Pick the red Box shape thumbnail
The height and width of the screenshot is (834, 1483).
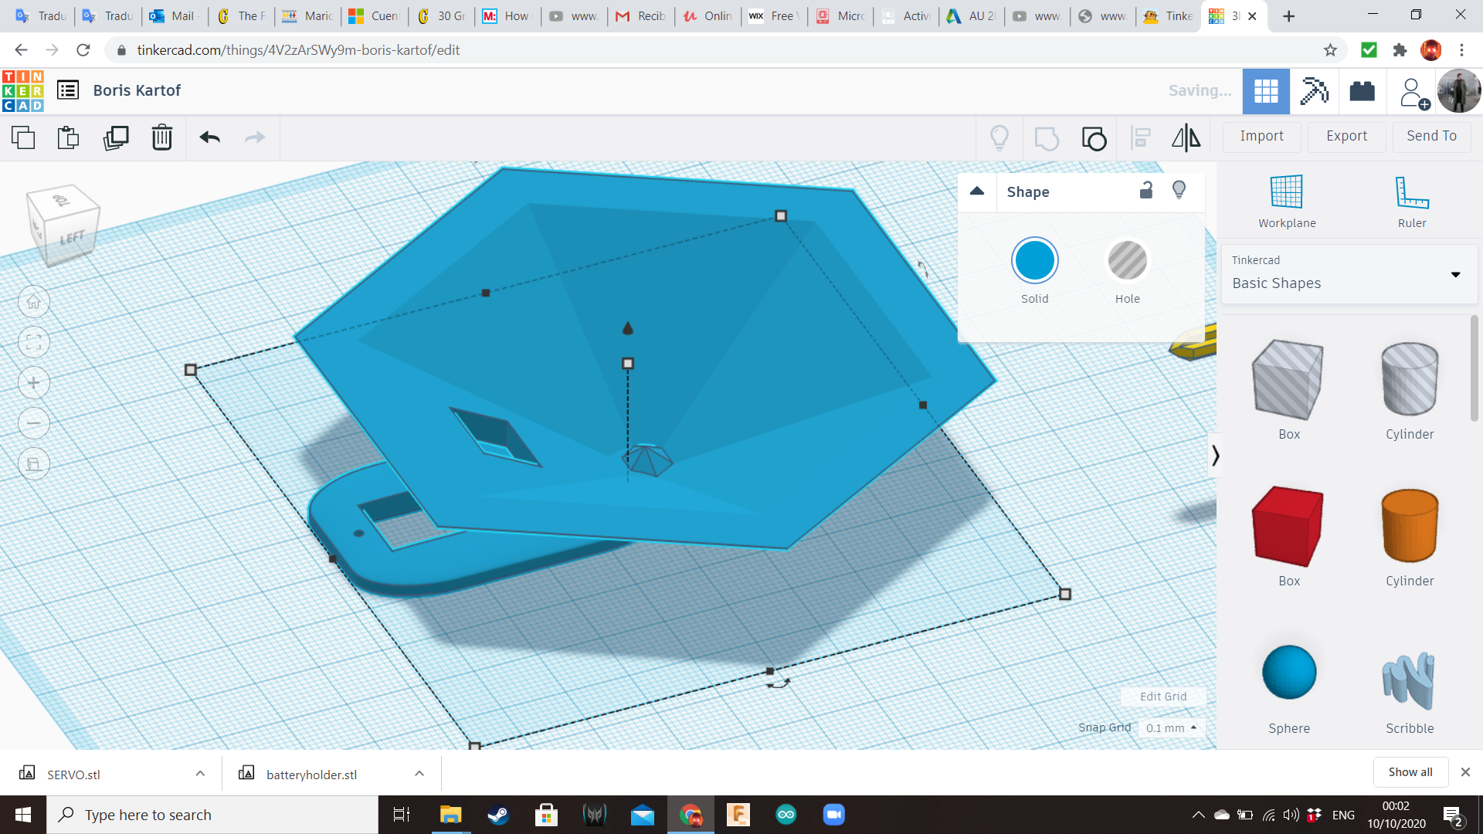pyautogui.click(x=1288, y=527)
